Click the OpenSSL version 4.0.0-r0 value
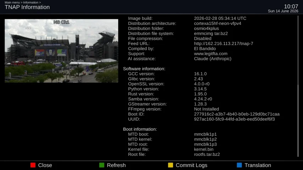The width and height of the screenshot is (303, 170). pos(202,84)
